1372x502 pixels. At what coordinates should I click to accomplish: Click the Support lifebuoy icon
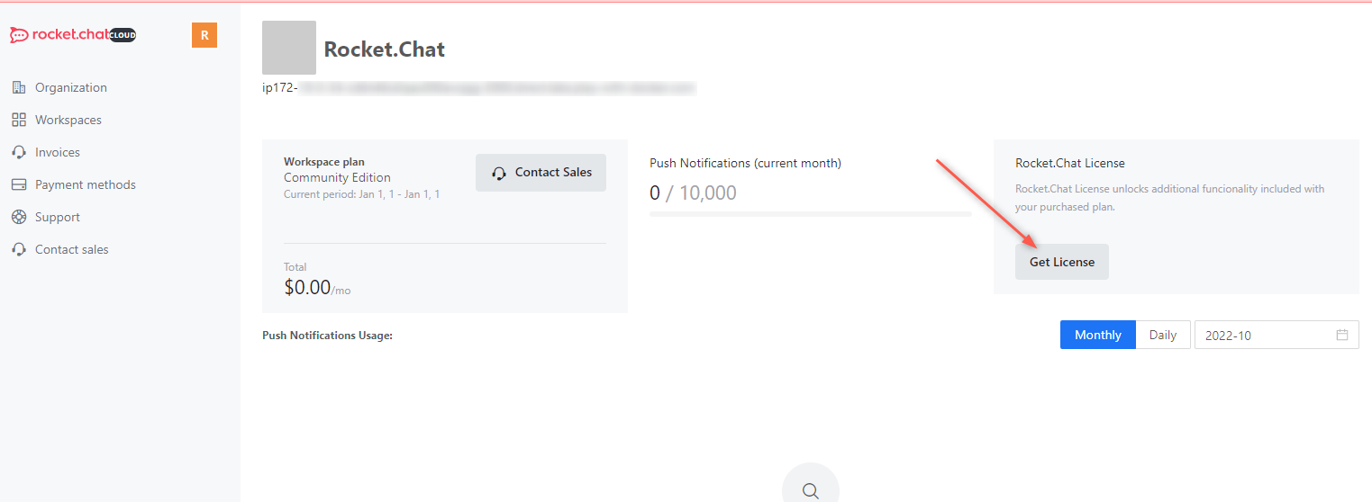(19, 217)
